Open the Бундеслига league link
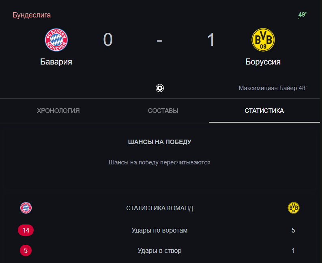The image size is (322, 263). 32,15
